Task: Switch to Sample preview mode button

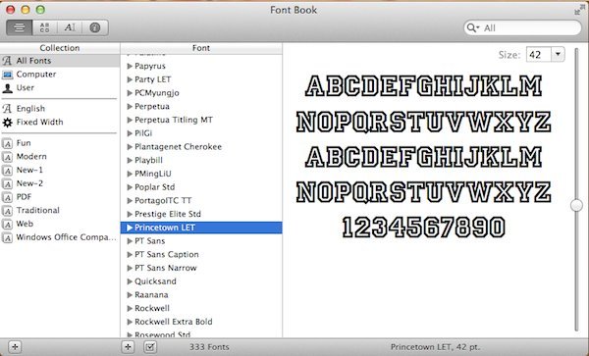Action: click(20, 27)
